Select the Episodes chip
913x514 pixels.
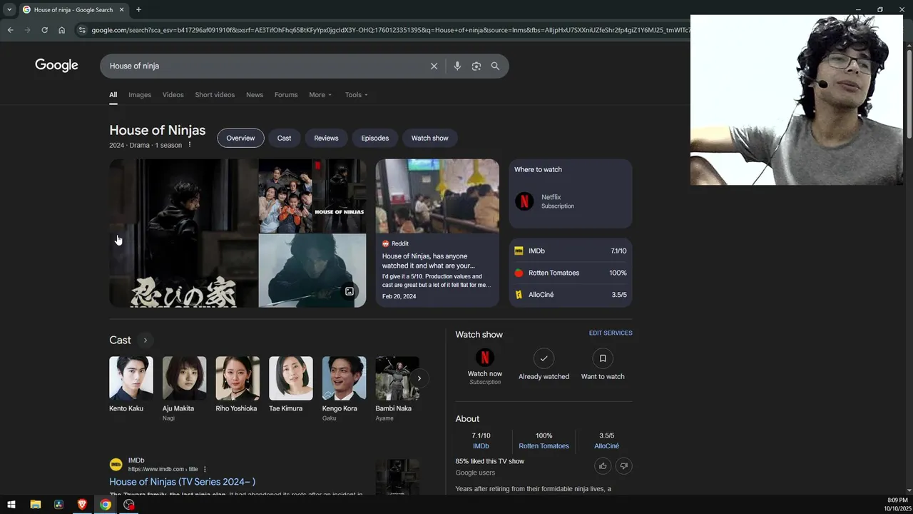(x=374, y=138)
